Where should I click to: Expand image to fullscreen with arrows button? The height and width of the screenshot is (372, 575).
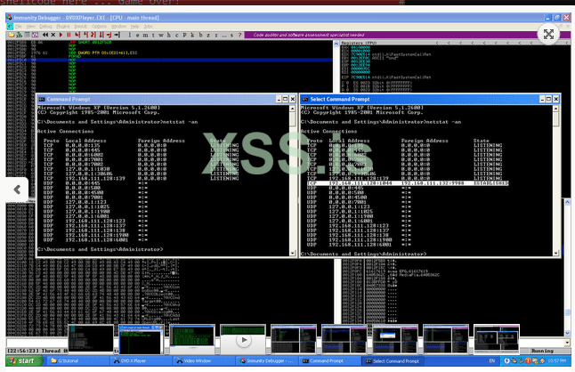point(548,35)
